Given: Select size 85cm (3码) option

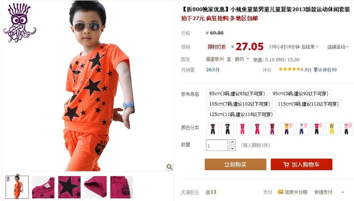Looking at the screenshot, I should 237,93.
